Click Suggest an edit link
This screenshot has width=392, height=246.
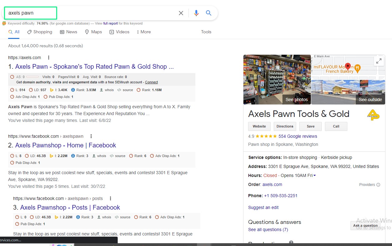point(263,207)
